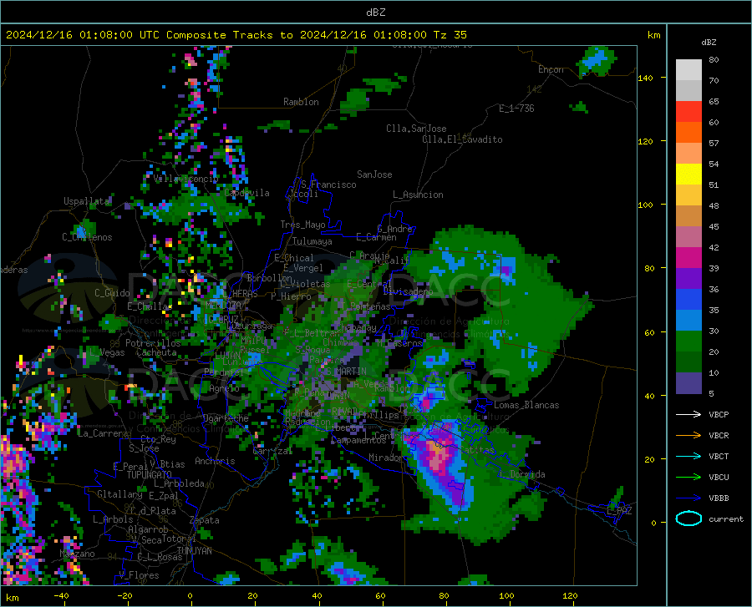Click the dBZ title at top
This screenshot has height=607, width=752.
pyautogui.click(x=375, y=13)
